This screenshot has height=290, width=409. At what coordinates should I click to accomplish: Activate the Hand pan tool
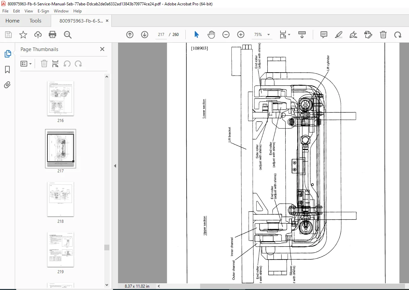pyautogui.click(x=211, y=35)
